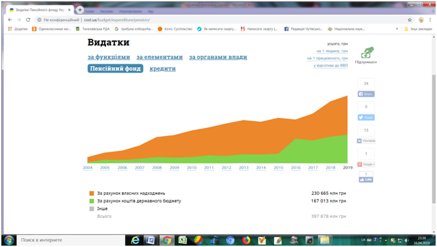The image size is (437, 247).
Task: Share the page via Facebook Share button
Action: 366,94
